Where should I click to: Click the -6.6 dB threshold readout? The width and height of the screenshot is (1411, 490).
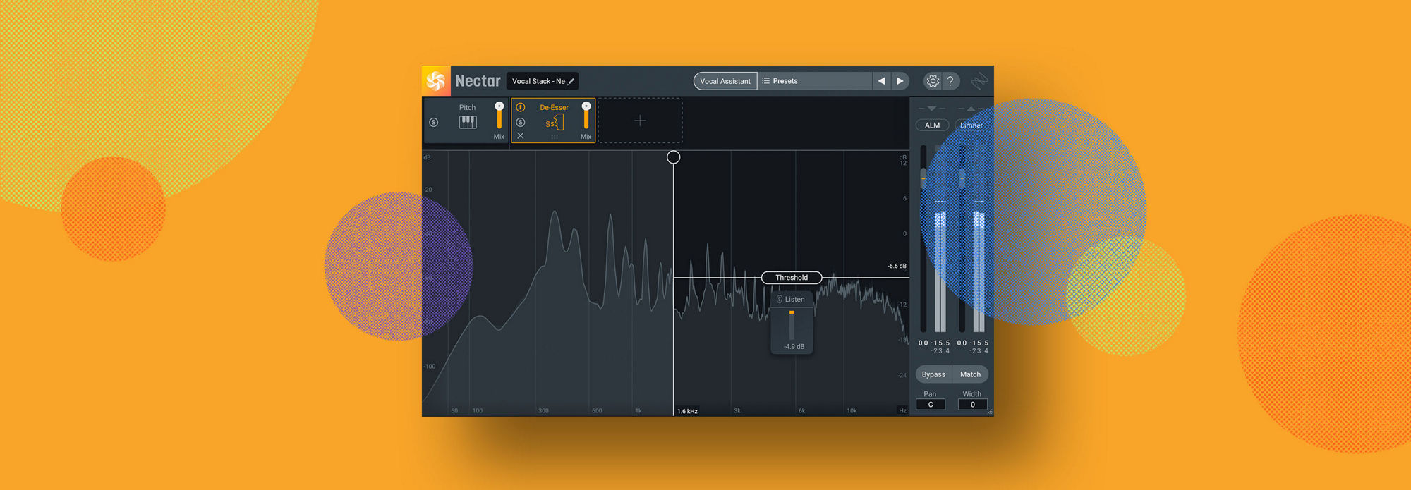tap(897, 267)
